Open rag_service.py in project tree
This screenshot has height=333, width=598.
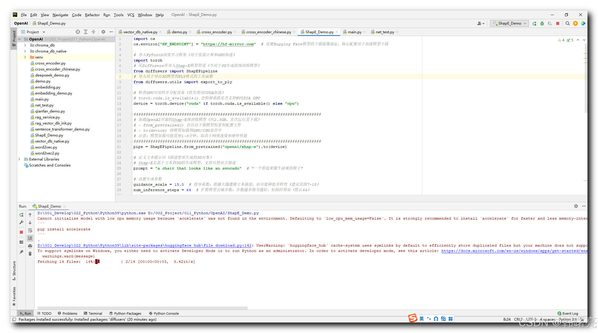(47, 117)
